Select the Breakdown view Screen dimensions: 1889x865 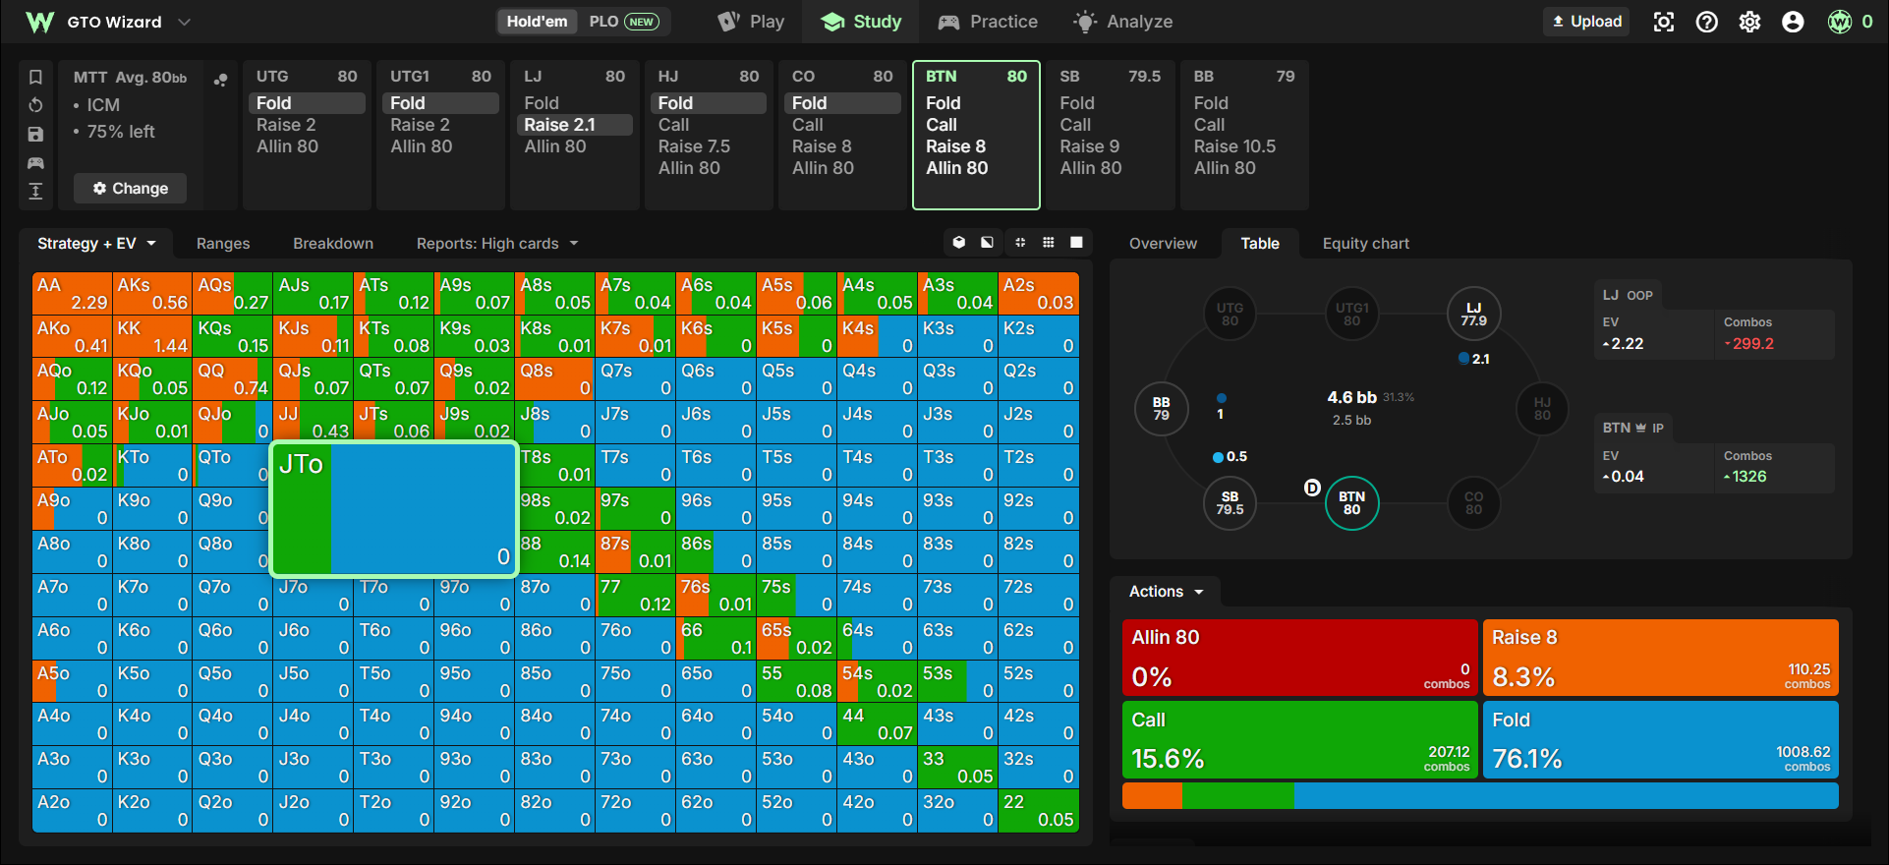tap(333, 243)
